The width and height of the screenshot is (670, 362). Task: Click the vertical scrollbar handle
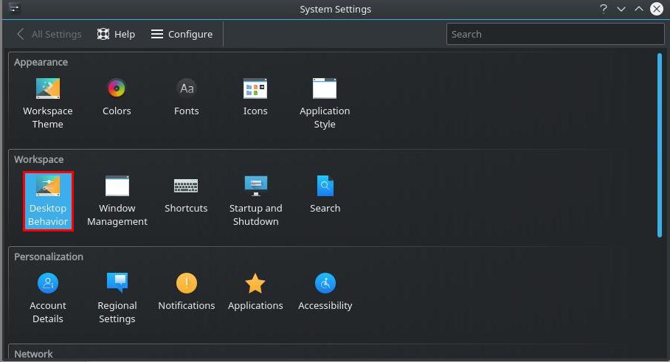[x=660, y=145]
